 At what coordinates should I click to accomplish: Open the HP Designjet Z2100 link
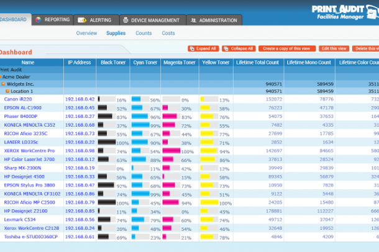coord(25,211)
